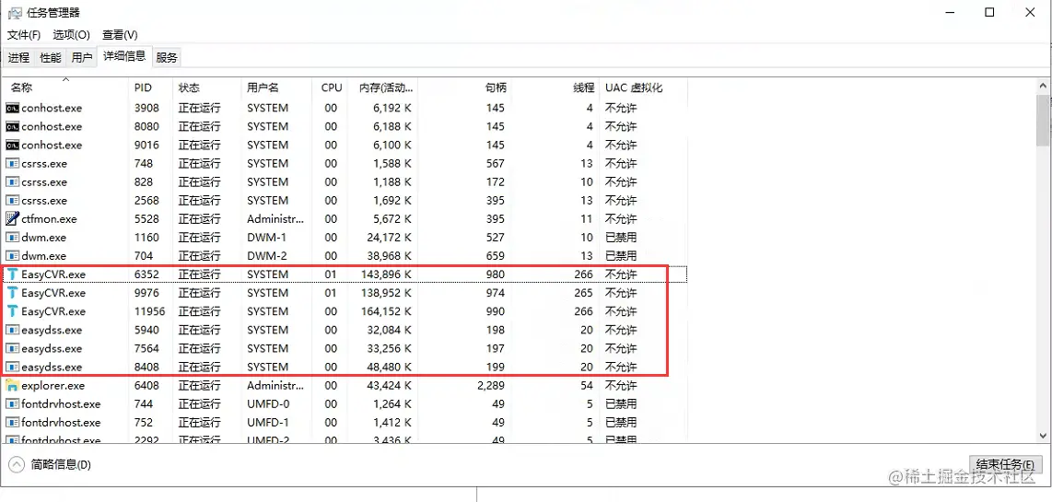Viewport: 1052px width, 502px height.
Task: Sort by the CPU column header
Action: coord(330,88)
